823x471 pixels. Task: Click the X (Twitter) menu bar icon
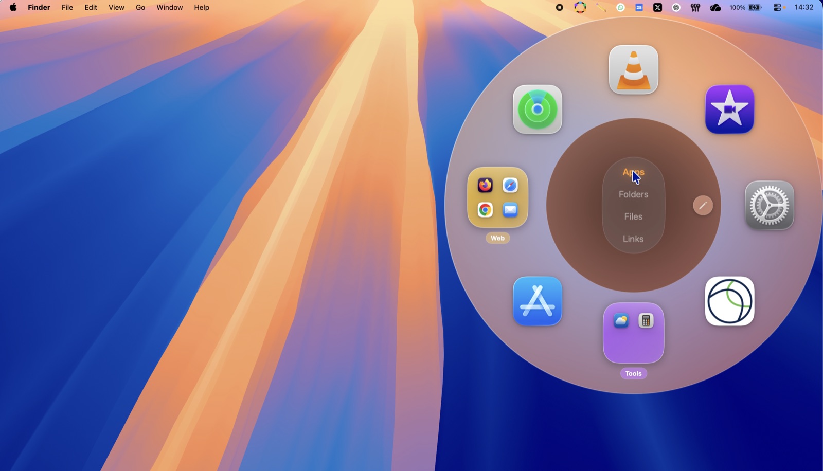pos(657,7)
